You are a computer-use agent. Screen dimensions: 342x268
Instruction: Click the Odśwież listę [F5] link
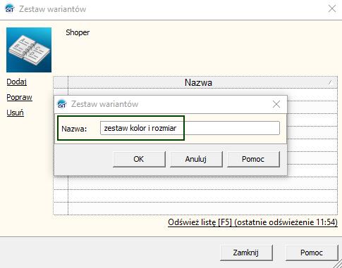coord(252,222)
